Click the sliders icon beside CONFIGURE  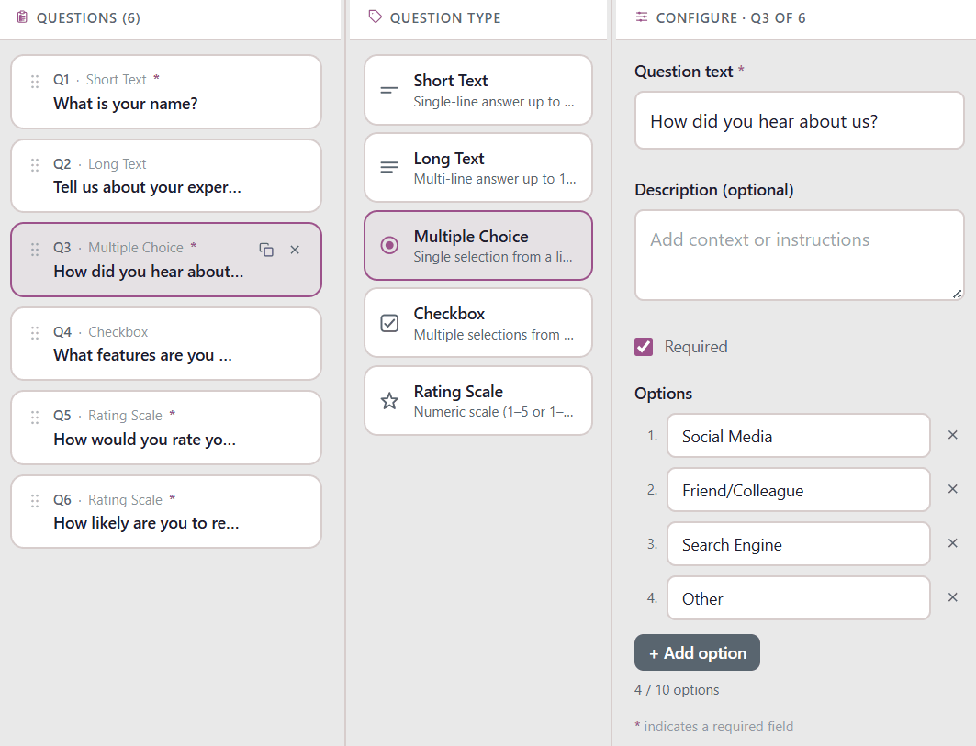[643, 17]
